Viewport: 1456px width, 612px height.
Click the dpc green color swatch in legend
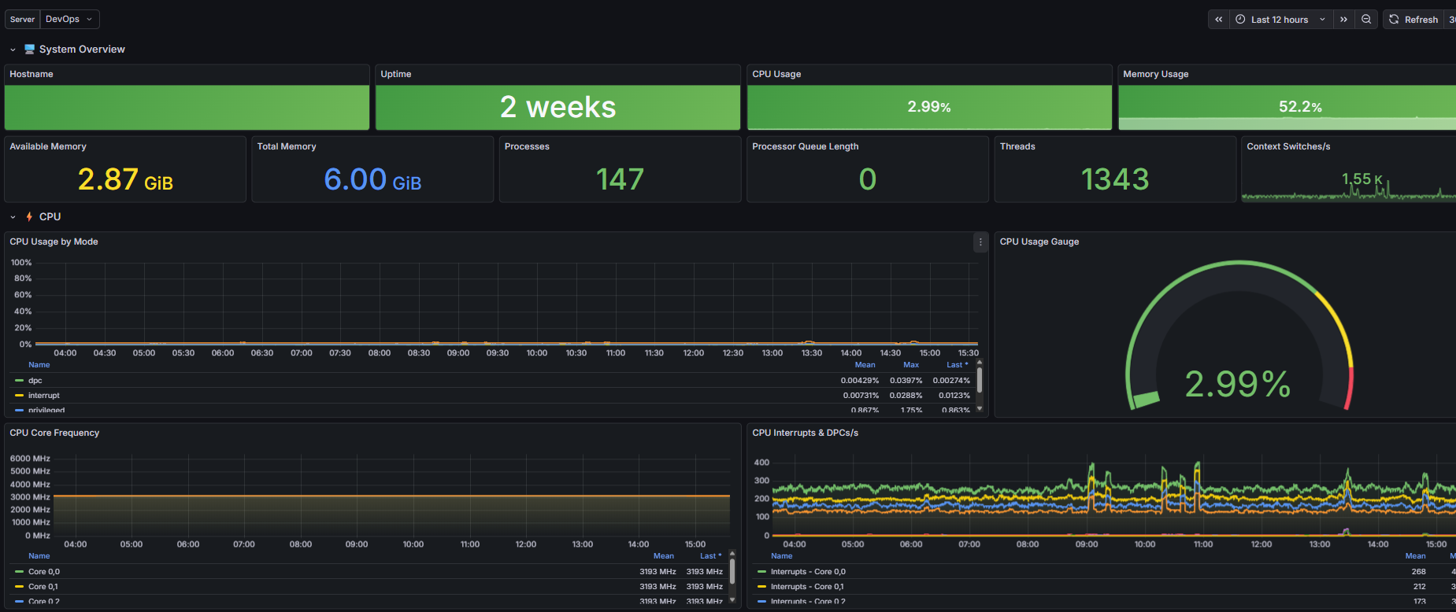pyautogui.click(x=19, y=381)
